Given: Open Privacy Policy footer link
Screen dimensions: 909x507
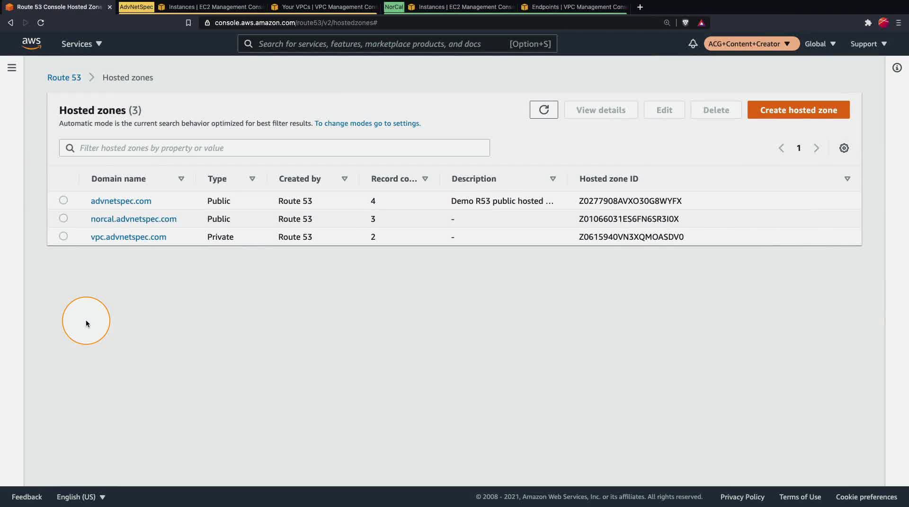Looking at the screenshot, I should (x=742, y=497).
